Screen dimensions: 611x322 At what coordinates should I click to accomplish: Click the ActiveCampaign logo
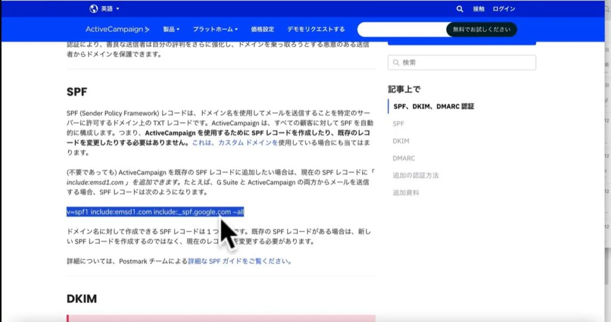(118, 29)
